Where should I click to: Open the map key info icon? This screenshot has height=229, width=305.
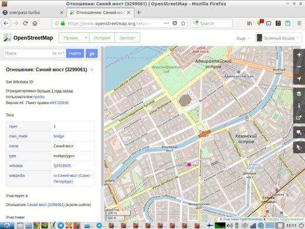299,106
